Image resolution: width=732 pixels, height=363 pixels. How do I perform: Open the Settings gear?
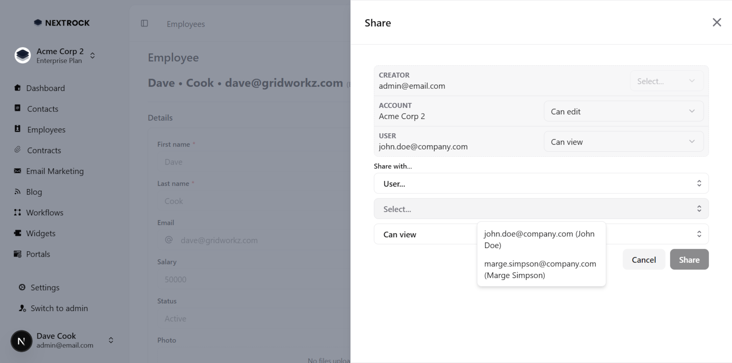pyautogui.click(x=22, y=287)
